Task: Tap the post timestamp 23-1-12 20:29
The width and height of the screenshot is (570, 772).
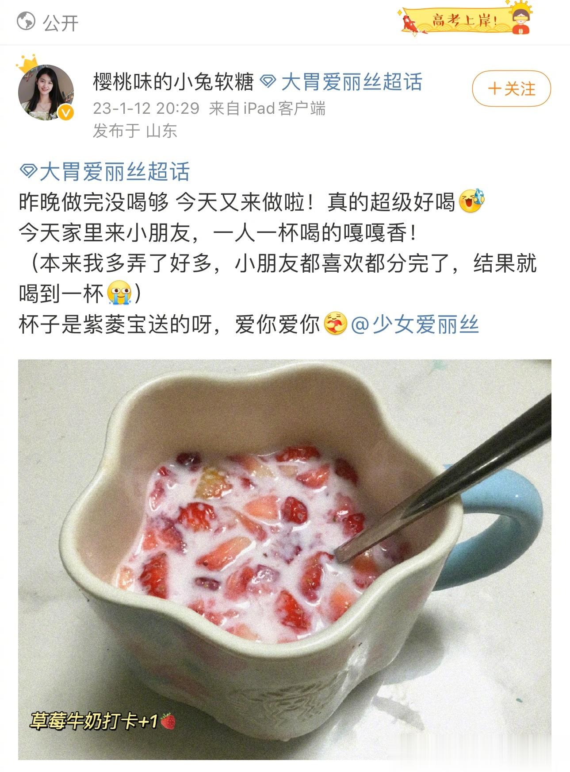Action: point(146,108)
